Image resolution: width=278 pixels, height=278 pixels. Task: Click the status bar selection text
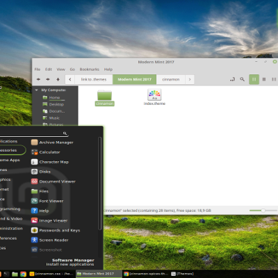coord(158,211)
